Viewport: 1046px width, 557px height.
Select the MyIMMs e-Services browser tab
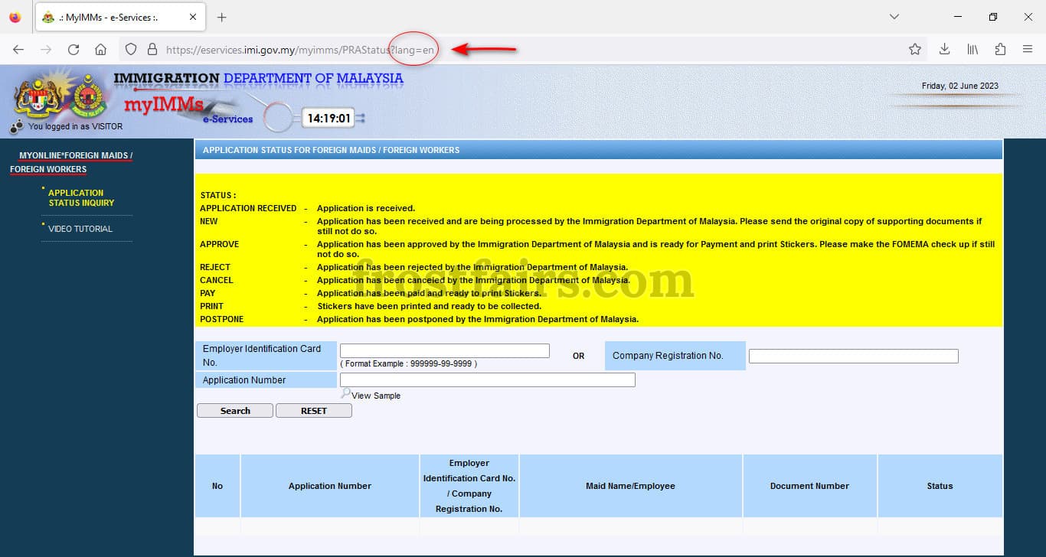pyautogui.click(x=121, y=17)
